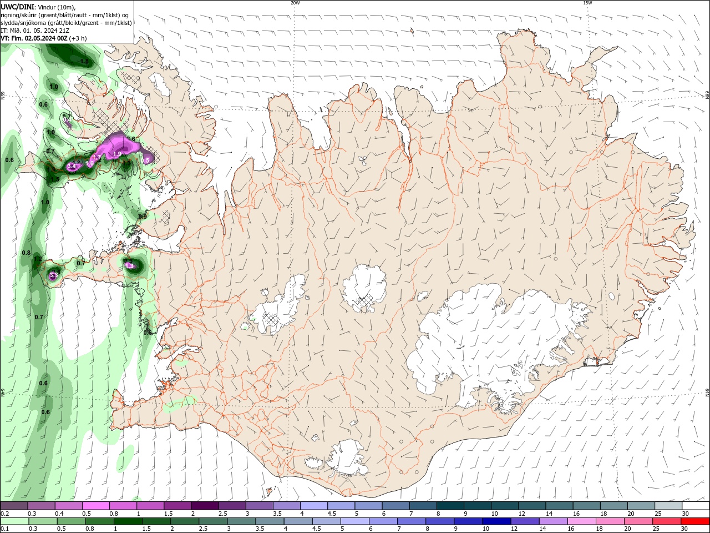
Task: Click the deep blue bottom-row swatch labeled 10
Action: point(497,521)
